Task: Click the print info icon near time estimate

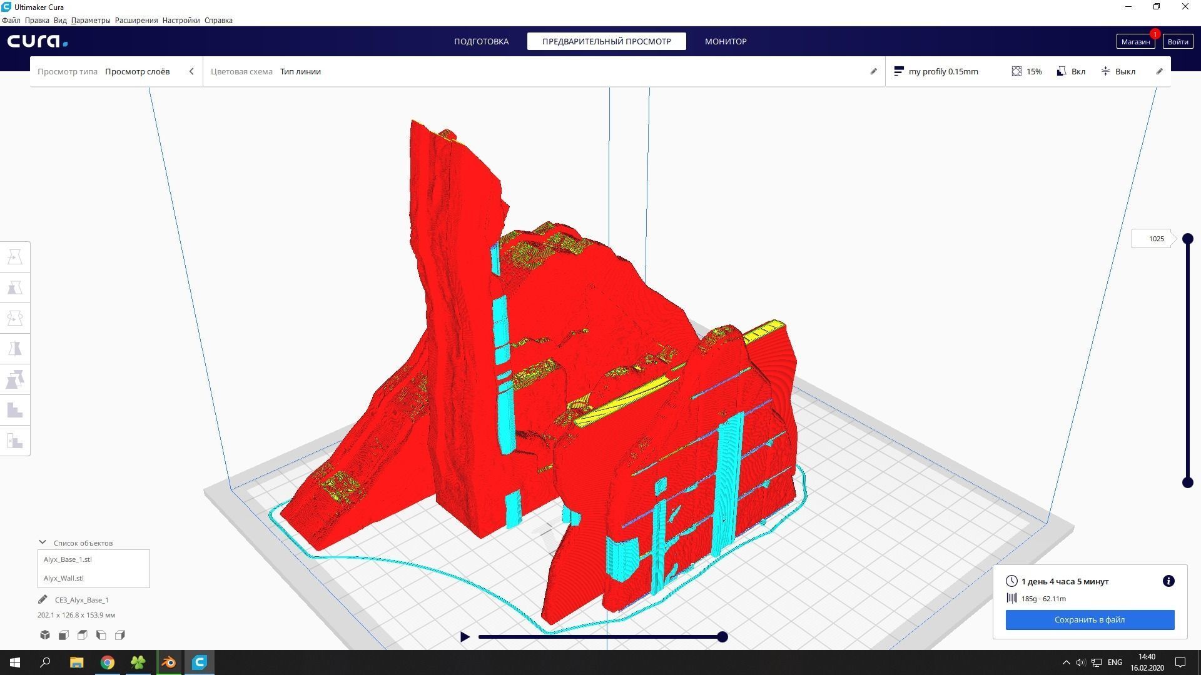Action: pyautogui.click(x=1168, y=581)
